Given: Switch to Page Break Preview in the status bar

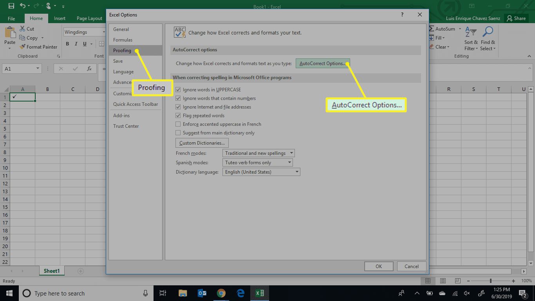Looking at the screenshot, I should 457,281.
